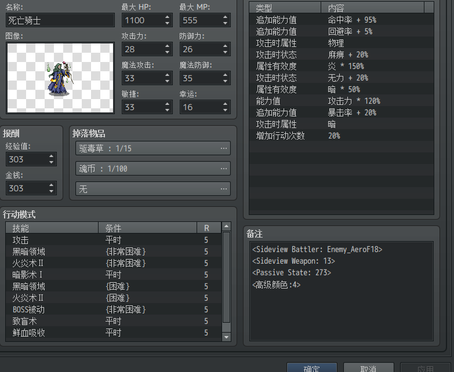The width and height of the screenshot is (454, 372).
Task: Decrease the 防御力 value with the down arrow
Action: [x=226, y=52]
